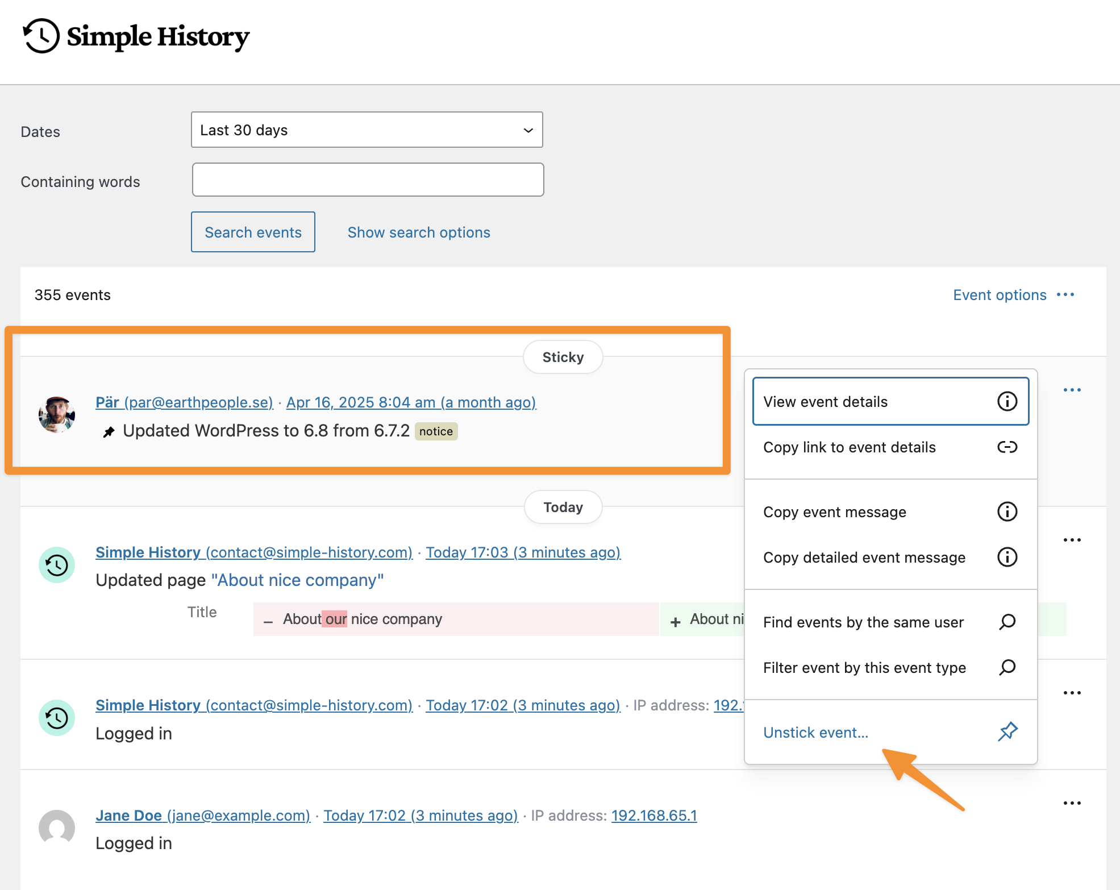Image resolution: width=1120 pixels, height=890 pixels.
Task: Select Copy event message menu item
Action: (x=834, y=512)
